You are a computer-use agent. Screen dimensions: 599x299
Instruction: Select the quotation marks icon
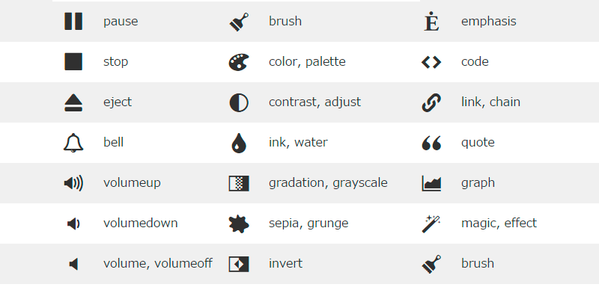(431, 143)
